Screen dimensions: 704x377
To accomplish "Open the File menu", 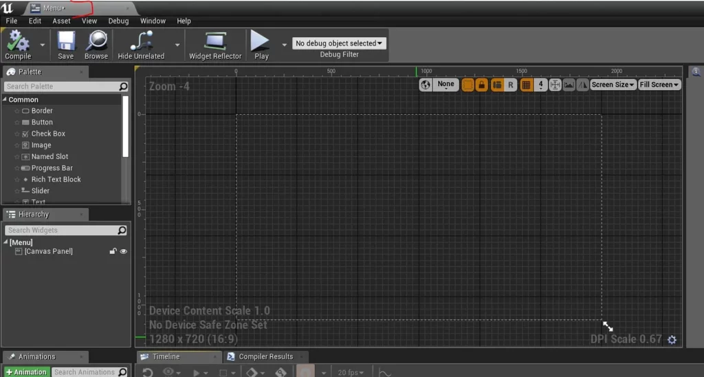I will click(x=12, y=21).
